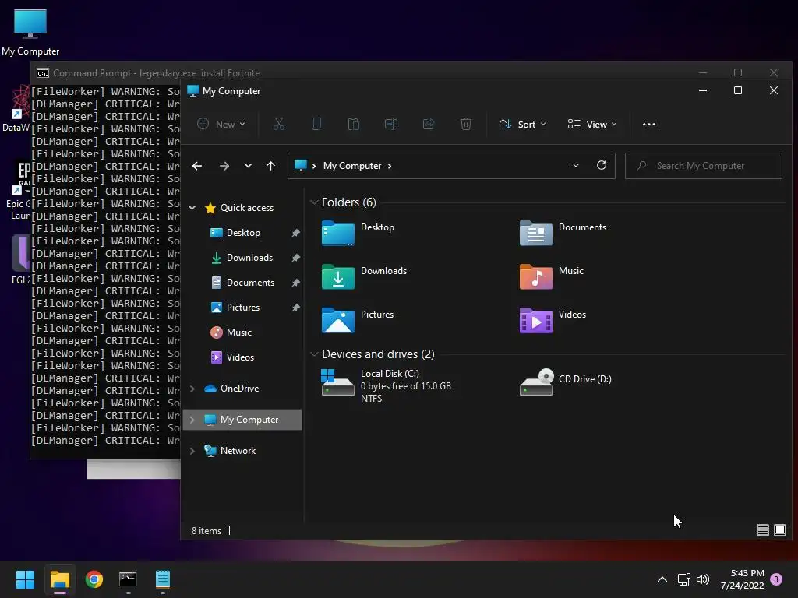Select Documents in Quick access sidebar

(x=250, y=282)
